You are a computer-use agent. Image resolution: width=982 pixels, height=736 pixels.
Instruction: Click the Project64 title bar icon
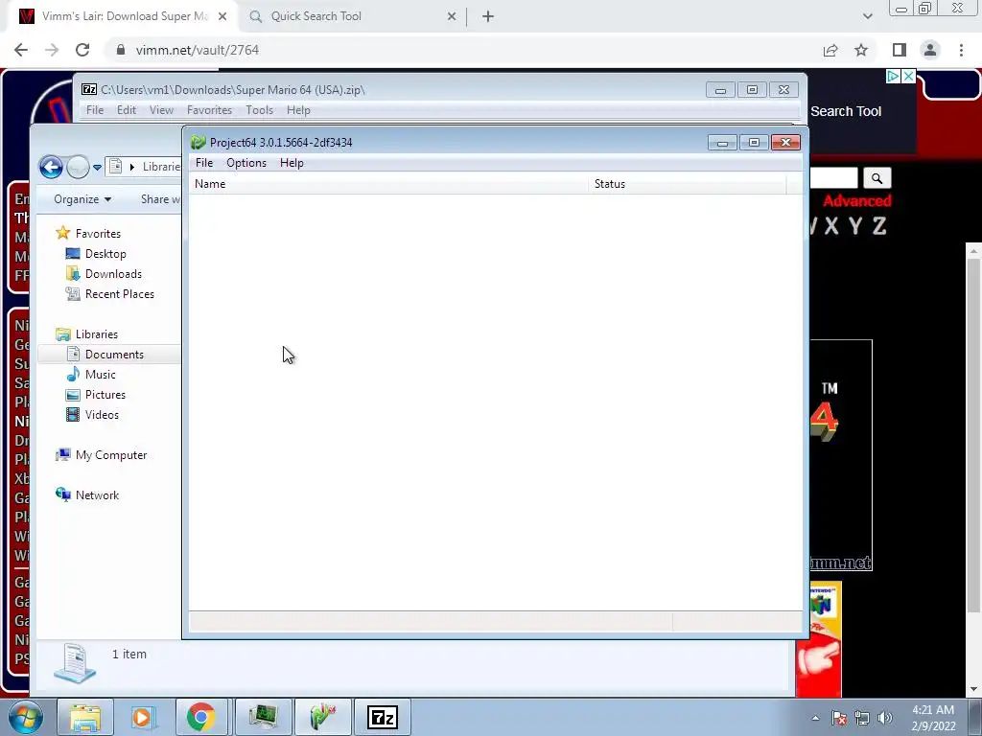click(x=199, y=143)
